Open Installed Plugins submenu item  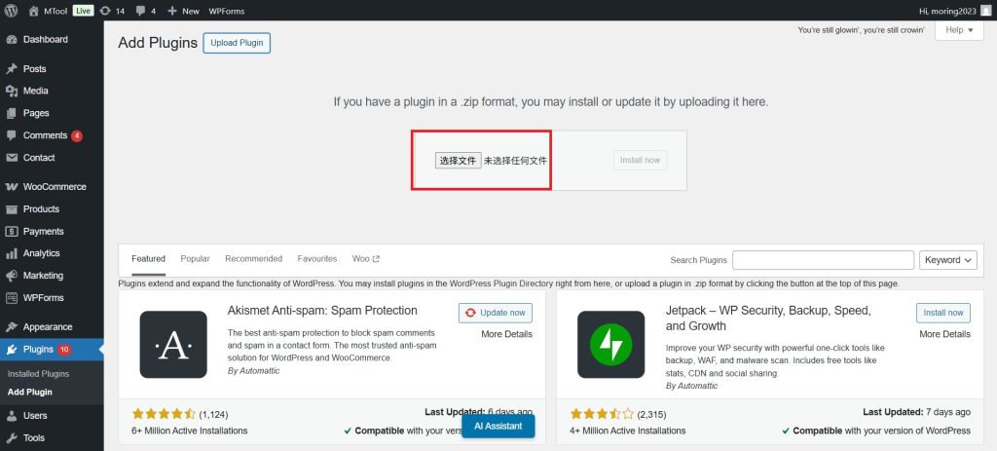coord(38,374)
